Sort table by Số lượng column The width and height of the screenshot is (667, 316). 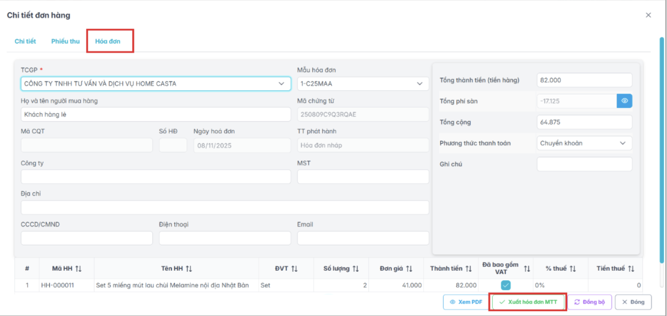355,269
